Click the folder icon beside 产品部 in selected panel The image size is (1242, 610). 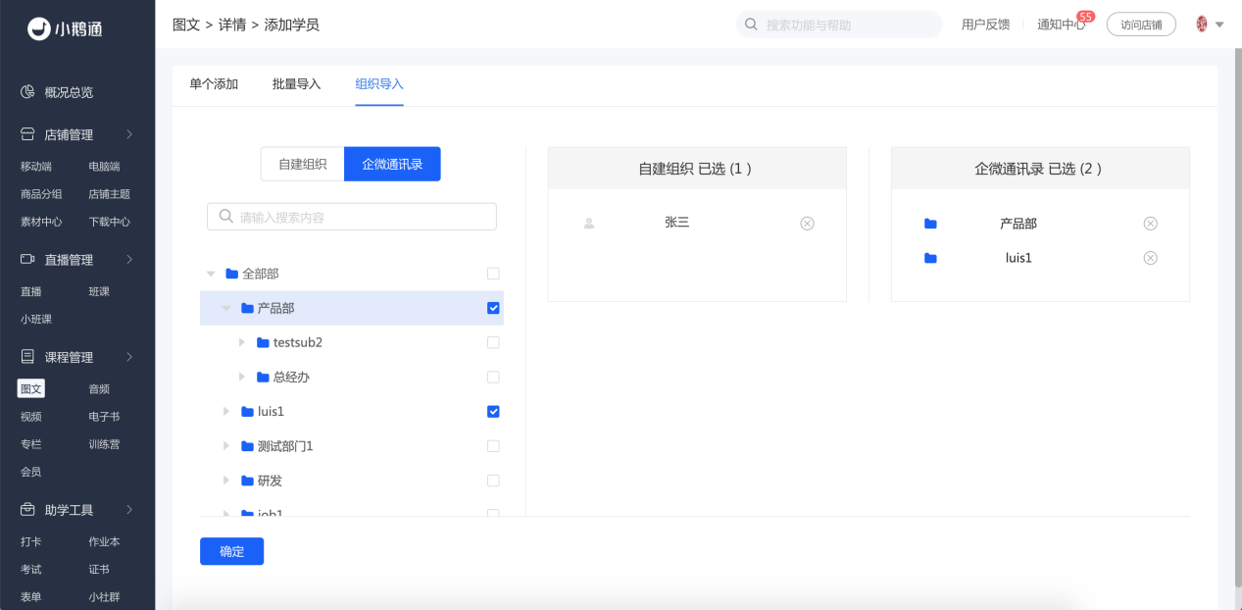[x=930, y=224]
